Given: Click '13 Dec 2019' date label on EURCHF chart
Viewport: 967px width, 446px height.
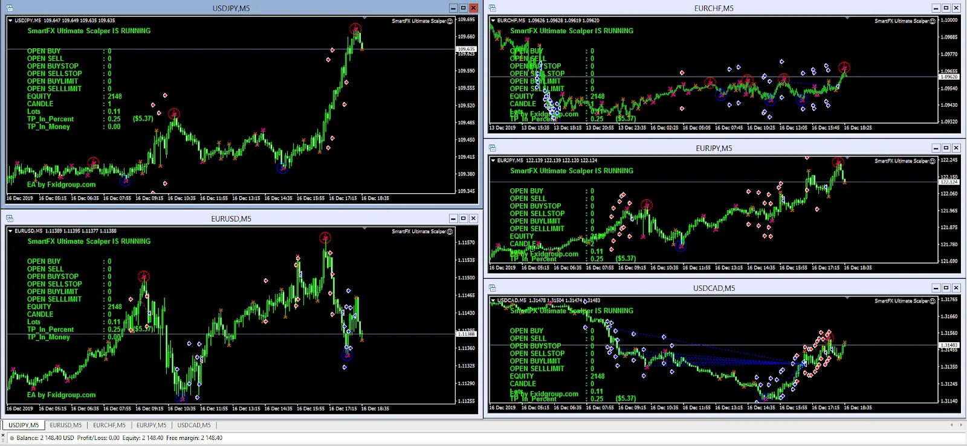Looking at the screenshot, I should pyautogui.click(x=503, y=128).
